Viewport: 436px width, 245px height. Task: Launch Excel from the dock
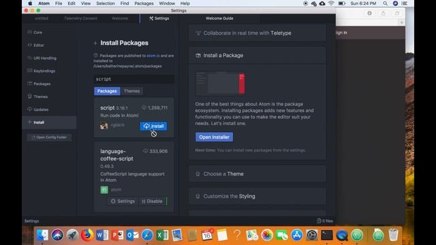pos(162,235)
